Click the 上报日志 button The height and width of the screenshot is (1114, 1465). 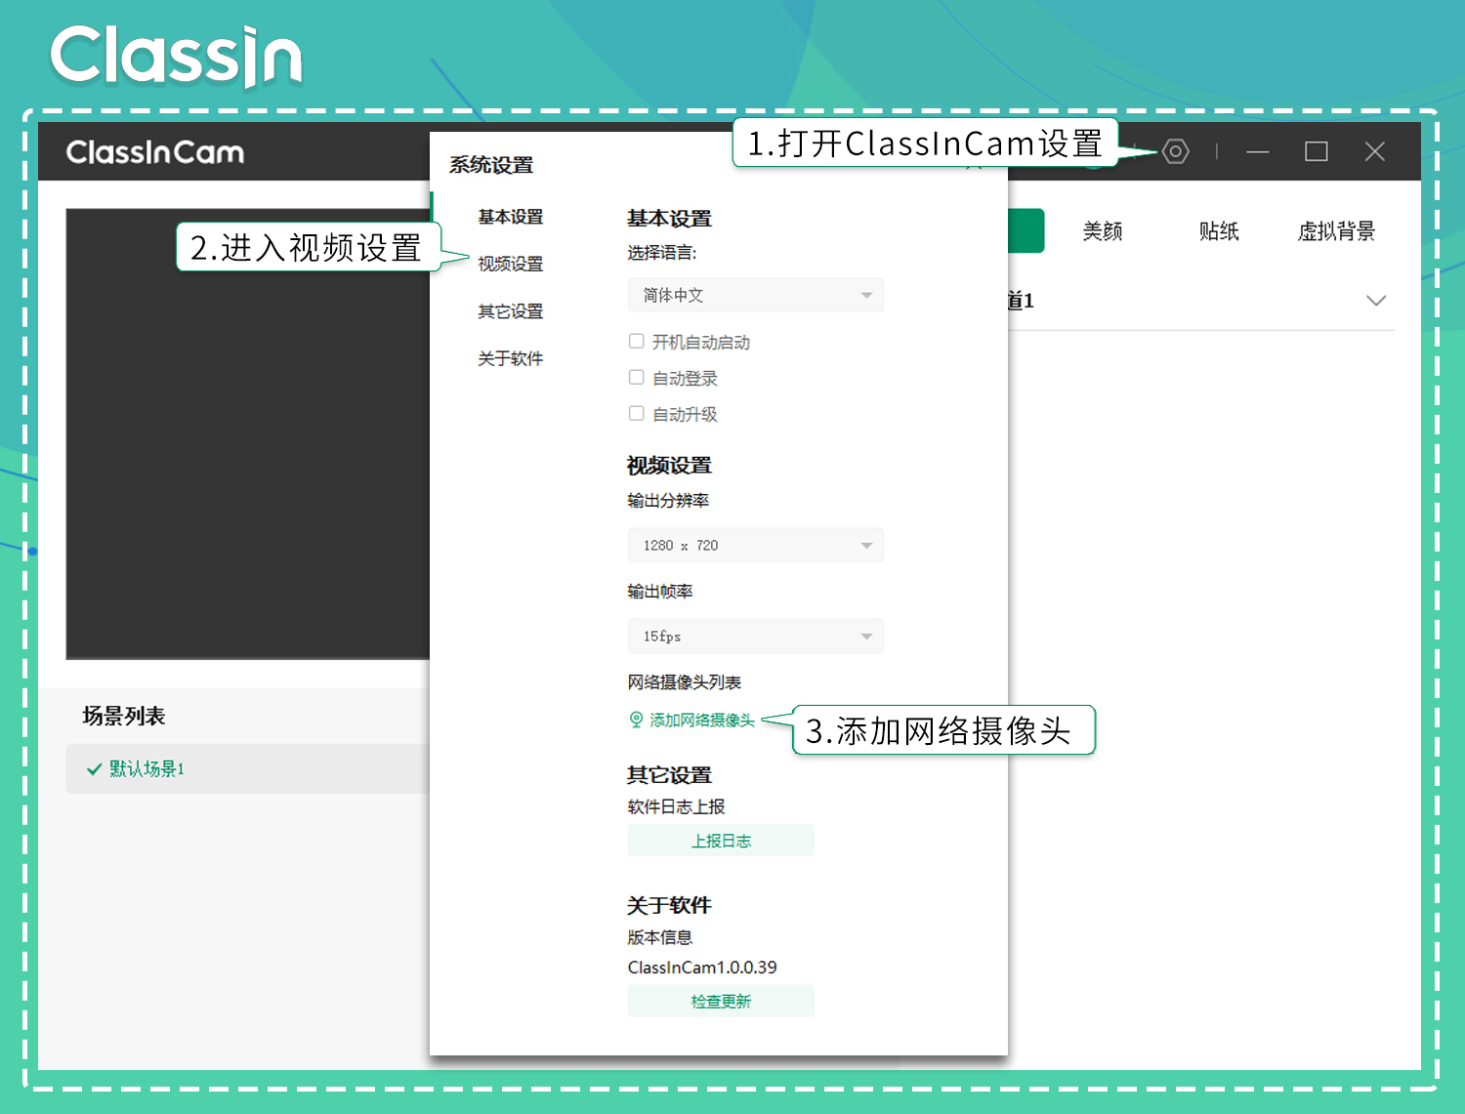[721, 841]
